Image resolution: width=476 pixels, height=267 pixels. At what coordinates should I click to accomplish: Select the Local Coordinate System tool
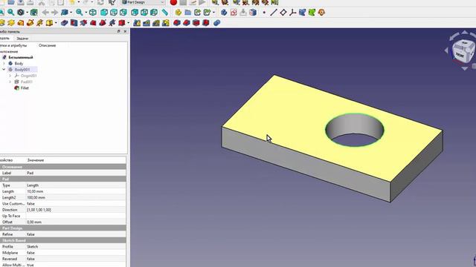click(x=292, y=13)
